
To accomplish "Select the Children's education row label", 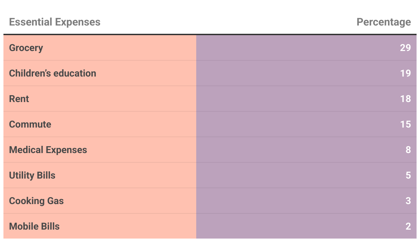I will coord(53,73).
